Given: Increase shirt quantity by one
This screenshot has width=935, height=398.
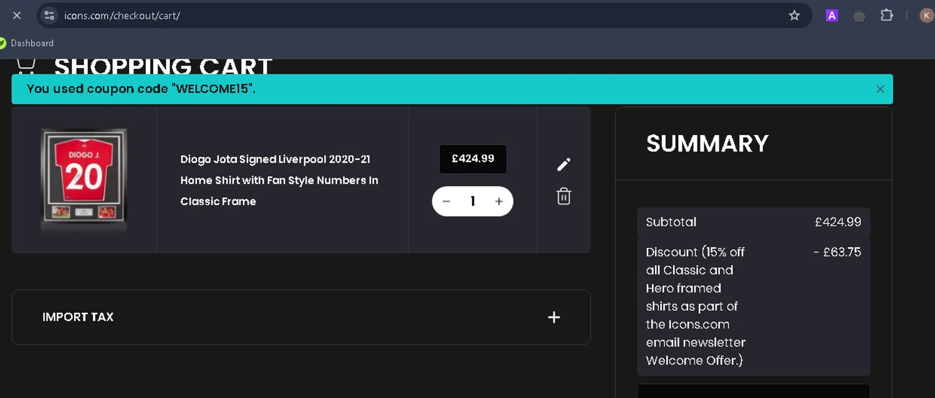Looking at the screenshot, I should [499, 201].
